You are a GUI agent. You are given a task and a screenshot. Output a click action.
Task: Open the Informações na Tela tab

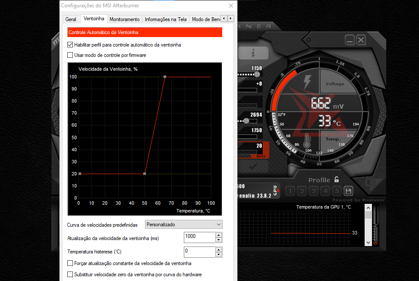click(x=166, y=19)
